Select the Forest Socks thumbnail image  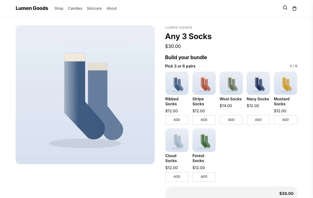(x=204, y=140)
